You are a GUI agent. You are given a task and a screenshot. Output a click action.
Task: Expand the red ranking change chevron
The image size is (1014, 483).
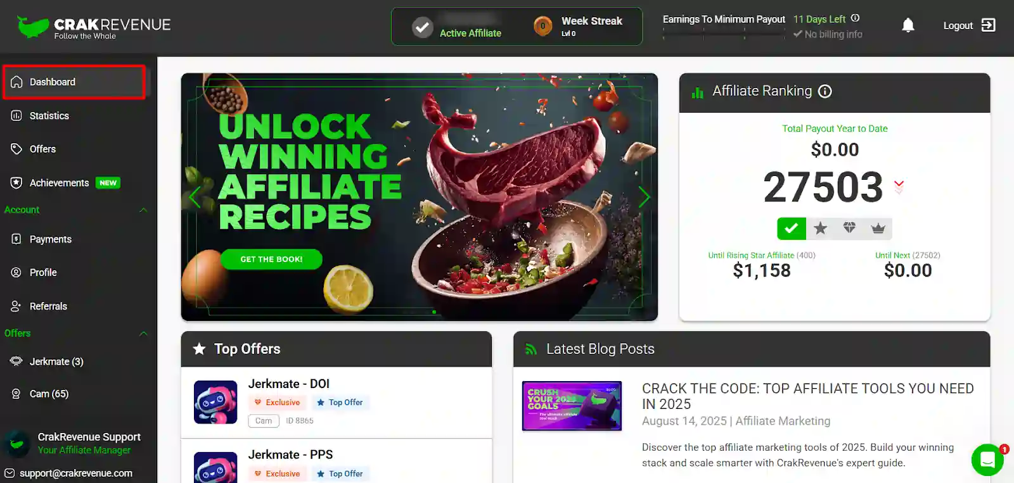[899, 186]
